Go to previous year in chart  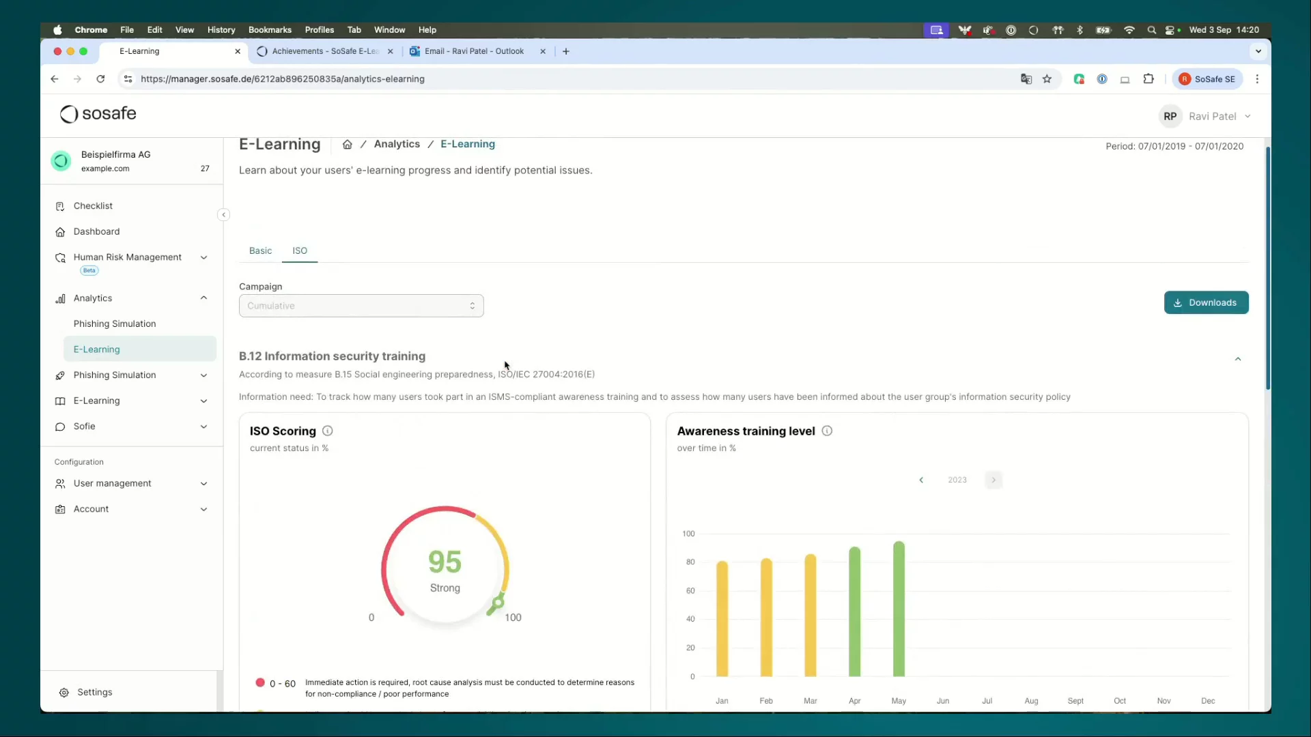921,480
